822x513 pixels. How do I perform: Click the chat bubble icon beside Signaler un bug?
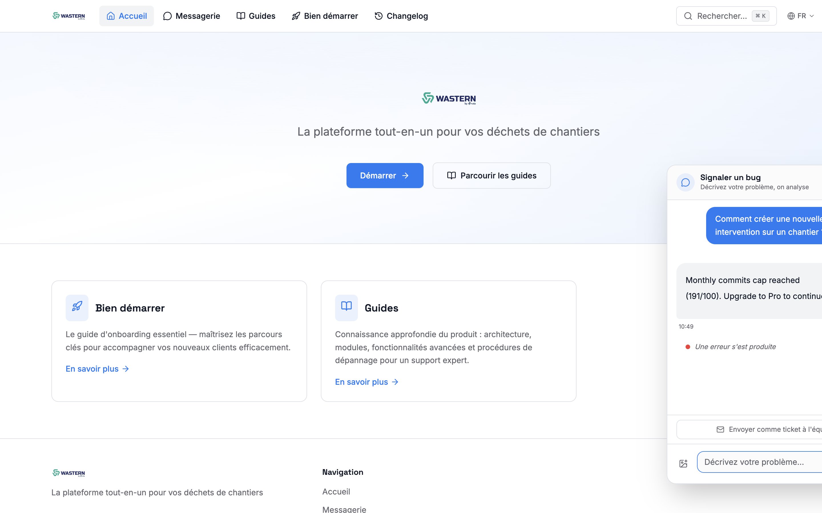(x=686, y=182)
